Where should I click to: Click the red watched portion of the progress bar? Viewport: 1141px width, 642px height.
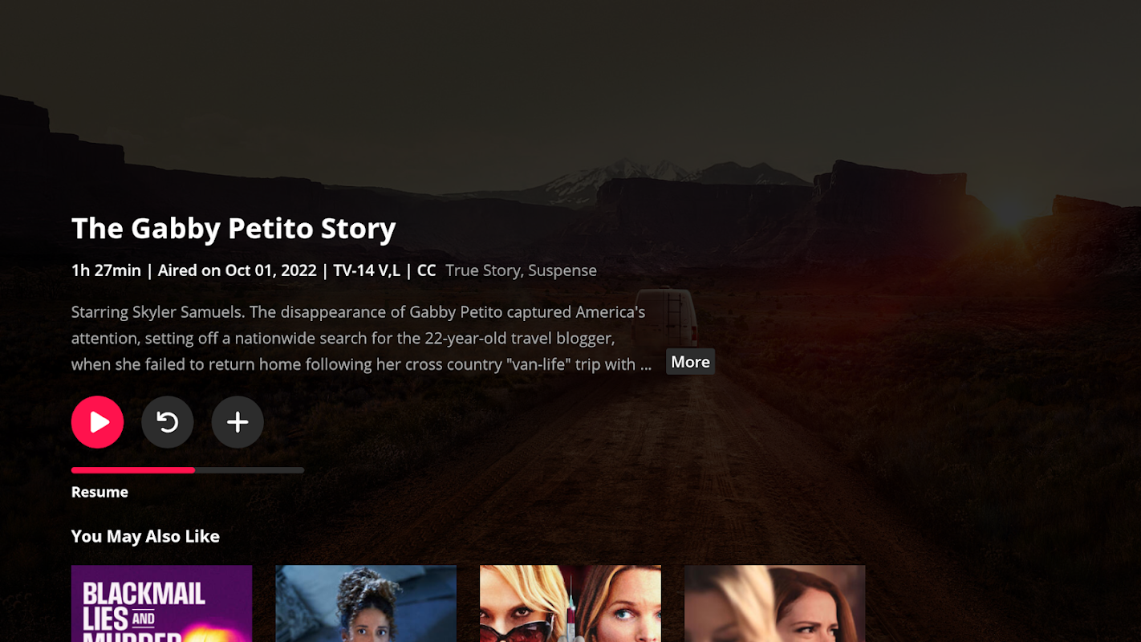[133, 470]
